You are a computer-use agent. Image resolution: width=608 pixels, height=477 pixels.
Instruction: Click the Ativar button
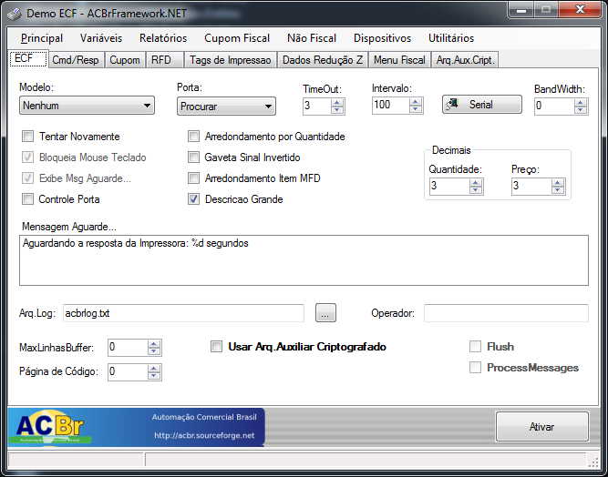coord(542,427)
